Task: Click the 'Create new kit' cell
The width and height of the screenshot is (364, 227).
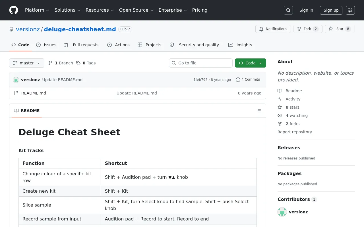Action: click(x=60, y=191)
